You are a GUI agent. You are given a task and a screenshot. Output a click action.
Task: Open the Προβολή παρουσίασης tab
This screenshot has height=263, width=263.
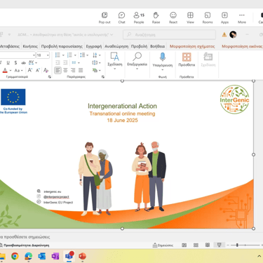click(62, 46)
